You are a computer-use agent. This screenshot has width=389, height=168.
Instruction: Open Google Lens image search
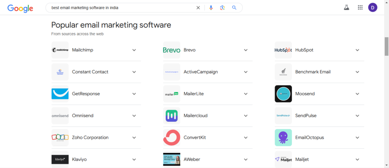pos(222,8)
